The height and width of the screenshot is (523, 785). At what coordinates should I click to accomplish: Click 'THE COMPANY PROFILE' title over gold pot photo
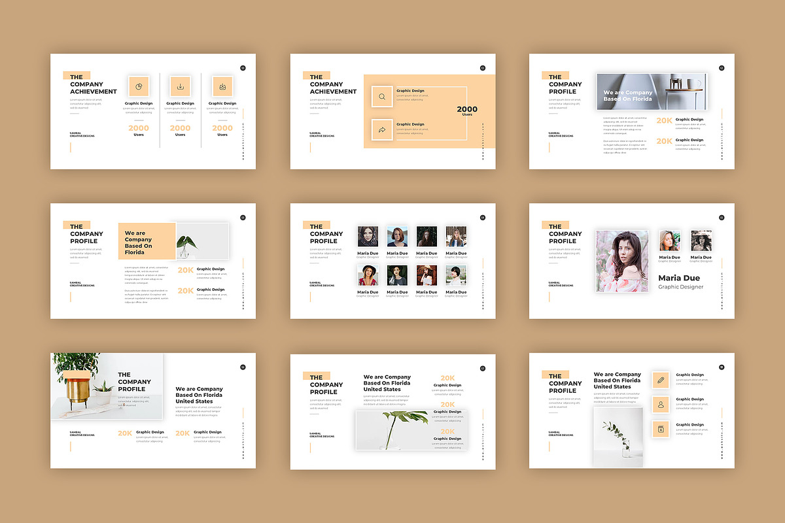[x=134, y=382]
